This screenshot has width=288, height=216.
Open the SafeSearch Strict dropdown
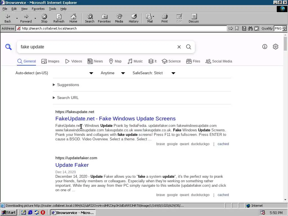154,73
